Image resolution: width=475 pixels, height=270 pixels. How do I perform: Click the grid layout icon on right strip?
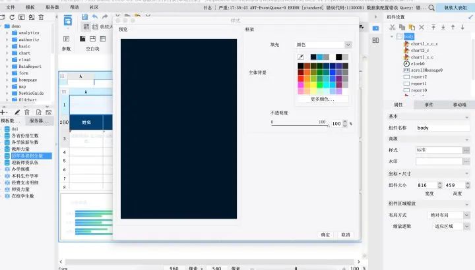375,40
